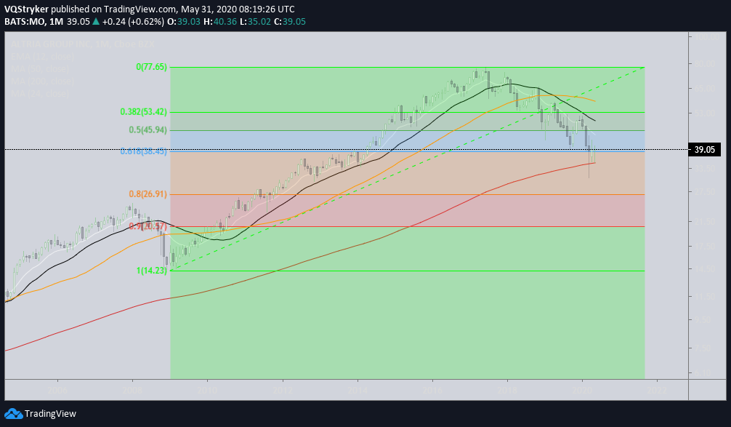This screenshot has height=427, width=731.
Task: Click the close value C:39.05
Action: [290, 22]
